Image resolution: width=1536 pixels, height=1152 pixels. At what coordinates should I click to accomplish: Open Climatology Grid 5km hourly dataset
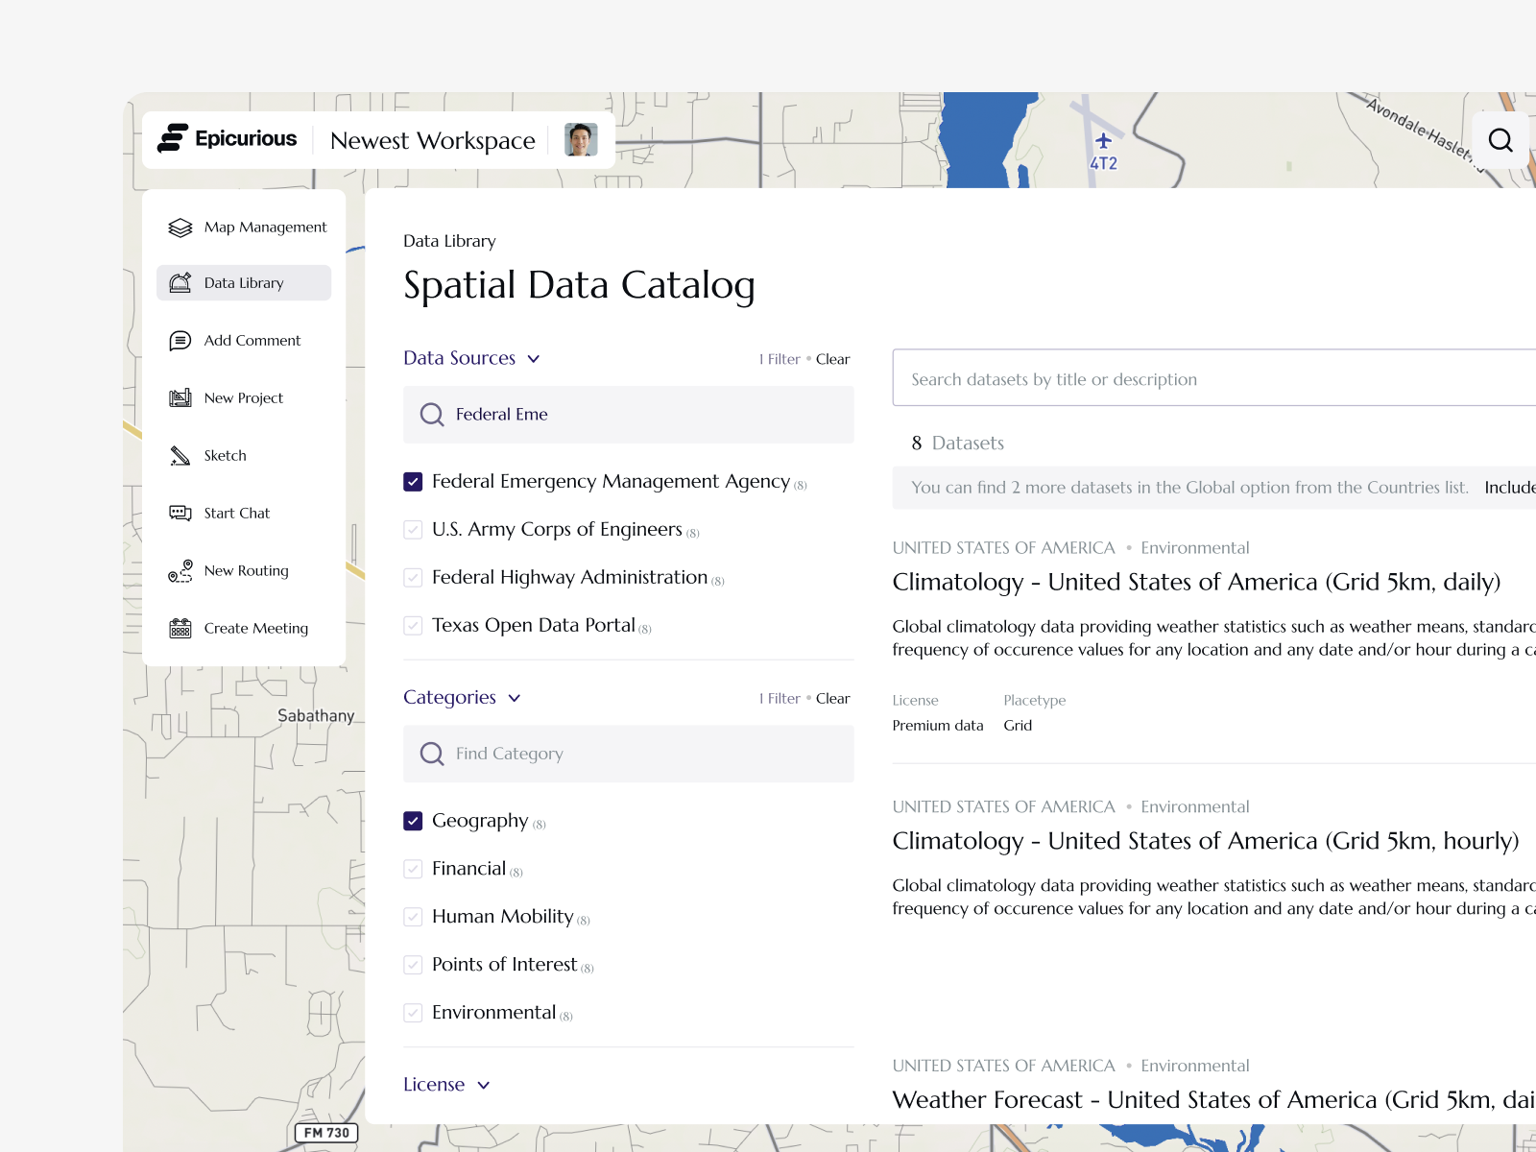pyautogui.click(x=1205, y=841)
